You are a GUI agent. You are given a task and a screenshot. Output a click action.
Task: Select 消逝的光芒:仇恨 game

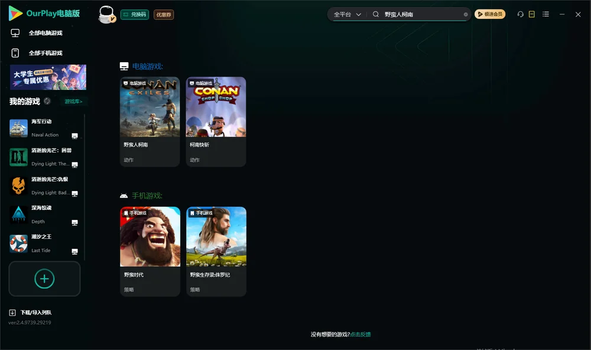46,186
